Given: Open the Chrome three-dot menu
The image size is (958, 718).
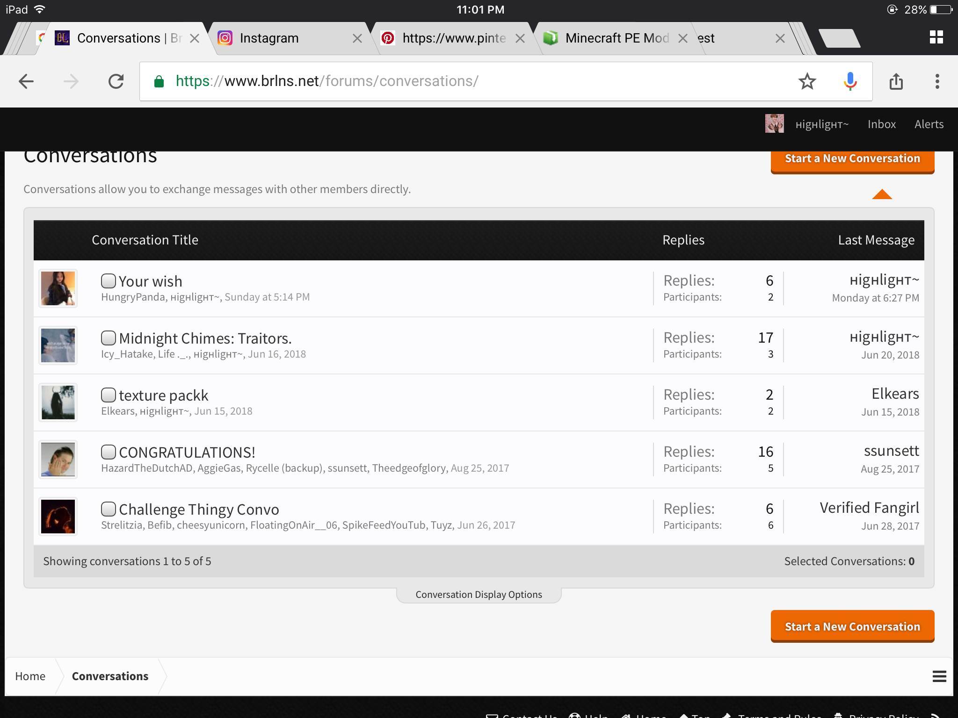Looking at the screenshot, I should 937,81.
